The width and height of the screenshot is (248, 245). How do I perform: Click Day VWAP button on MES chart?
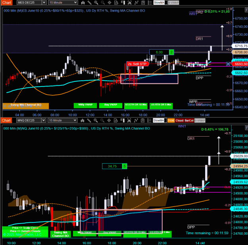(x=111, y=105)
